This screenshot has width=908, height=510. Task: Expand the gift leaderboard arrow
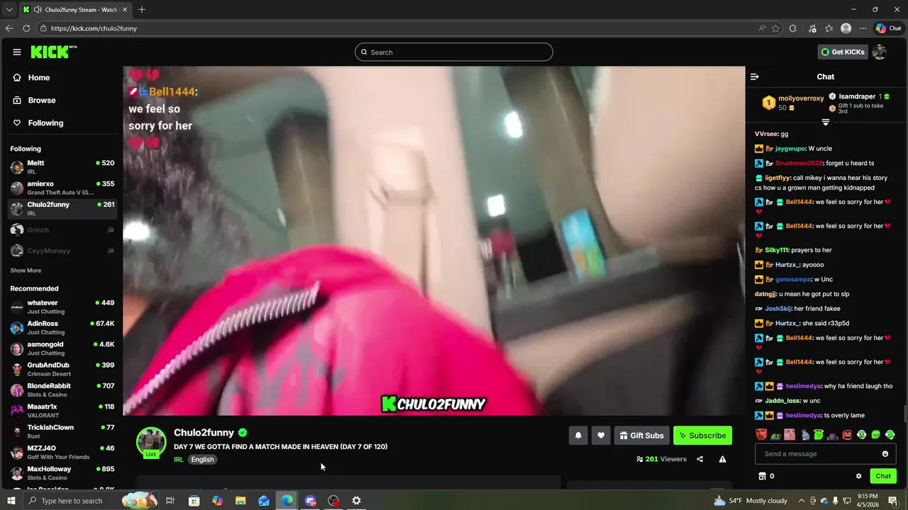coord(825,123)
